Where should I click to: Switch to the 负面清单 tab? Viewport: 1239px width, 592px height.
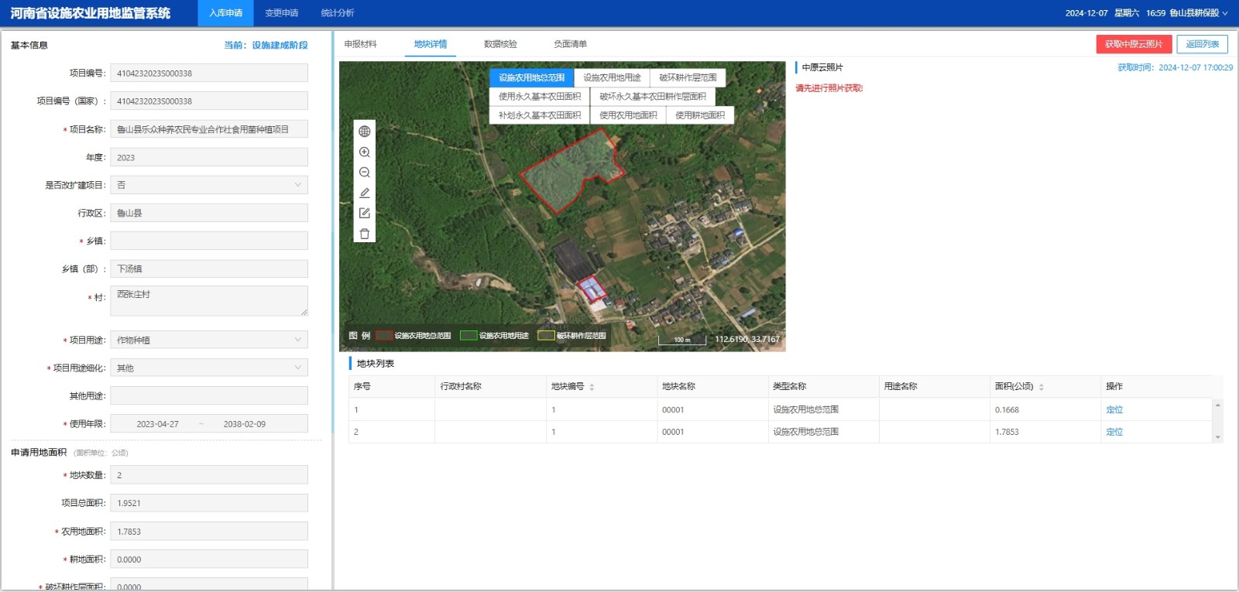pos(570,44)
